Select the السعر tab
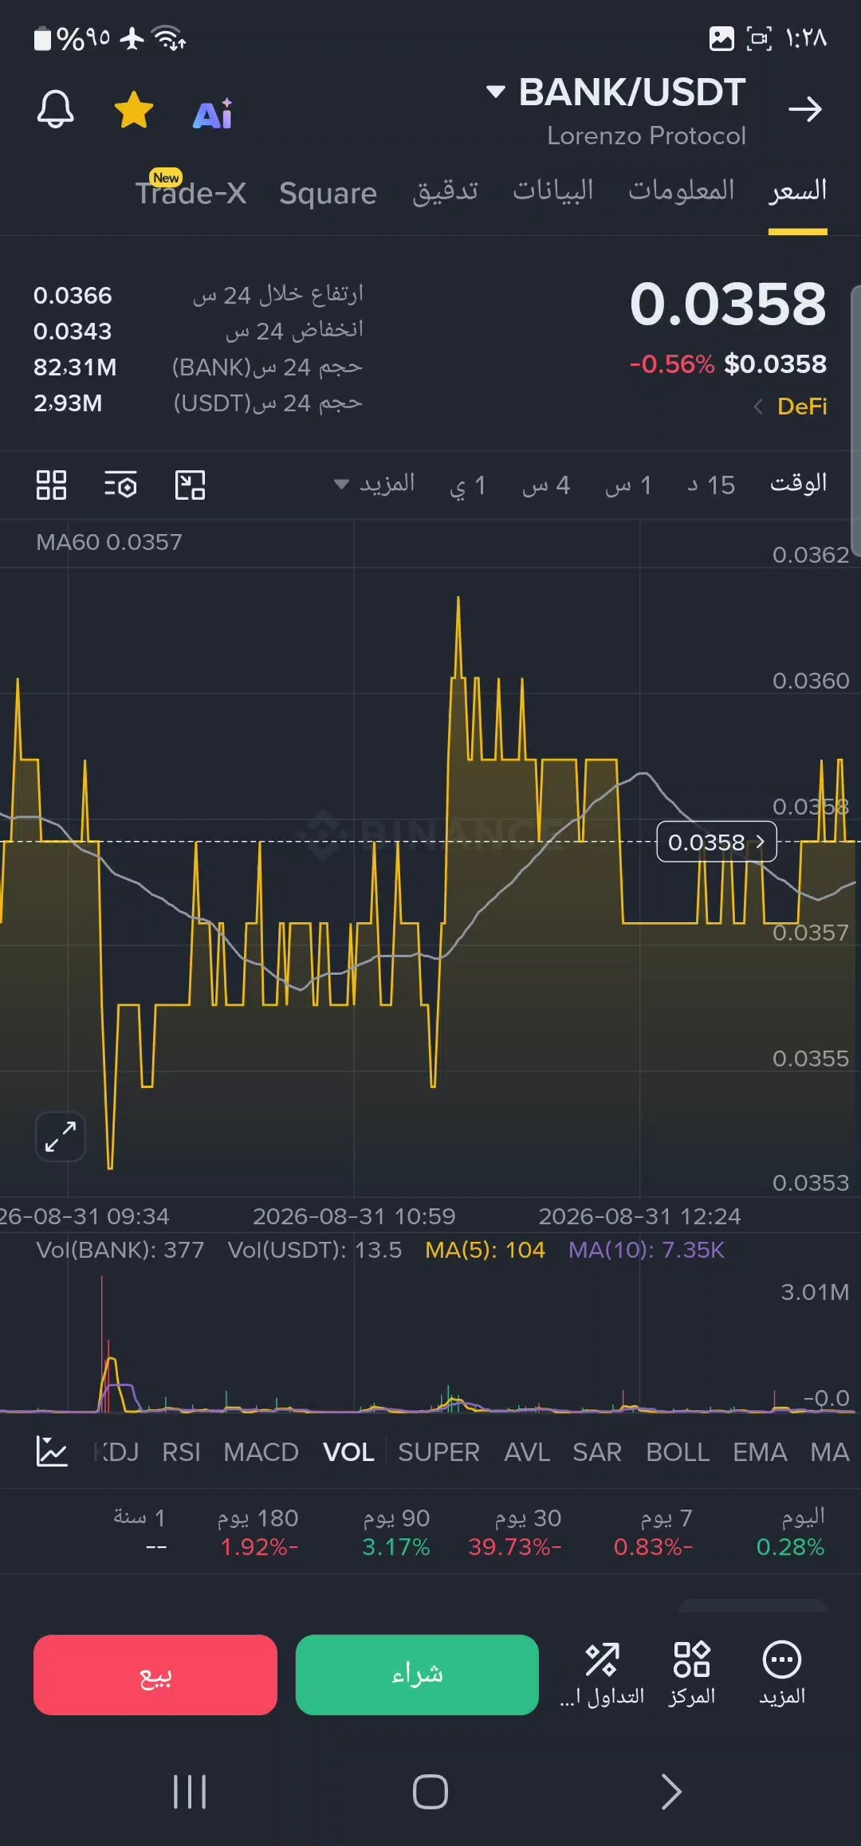This screenshot has width=861, height=1846. pos(797,191)
